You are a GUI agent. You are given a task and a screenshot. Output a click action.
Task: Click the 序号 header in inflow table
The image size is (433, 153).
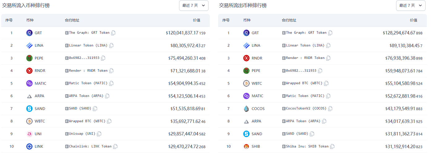click(x=9, y=20)
